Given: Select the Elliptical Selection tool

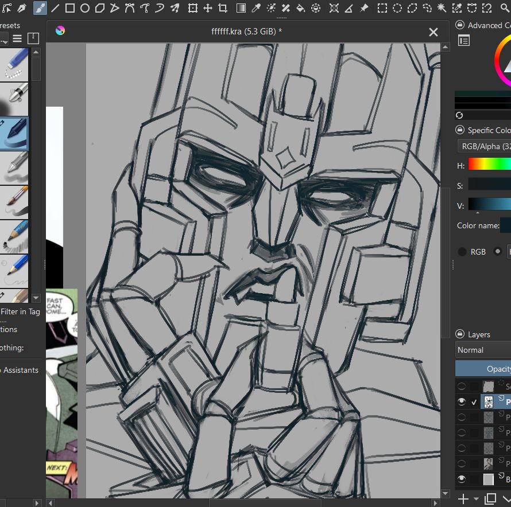Looking at the screenshot, I should (x=397, y=8).
